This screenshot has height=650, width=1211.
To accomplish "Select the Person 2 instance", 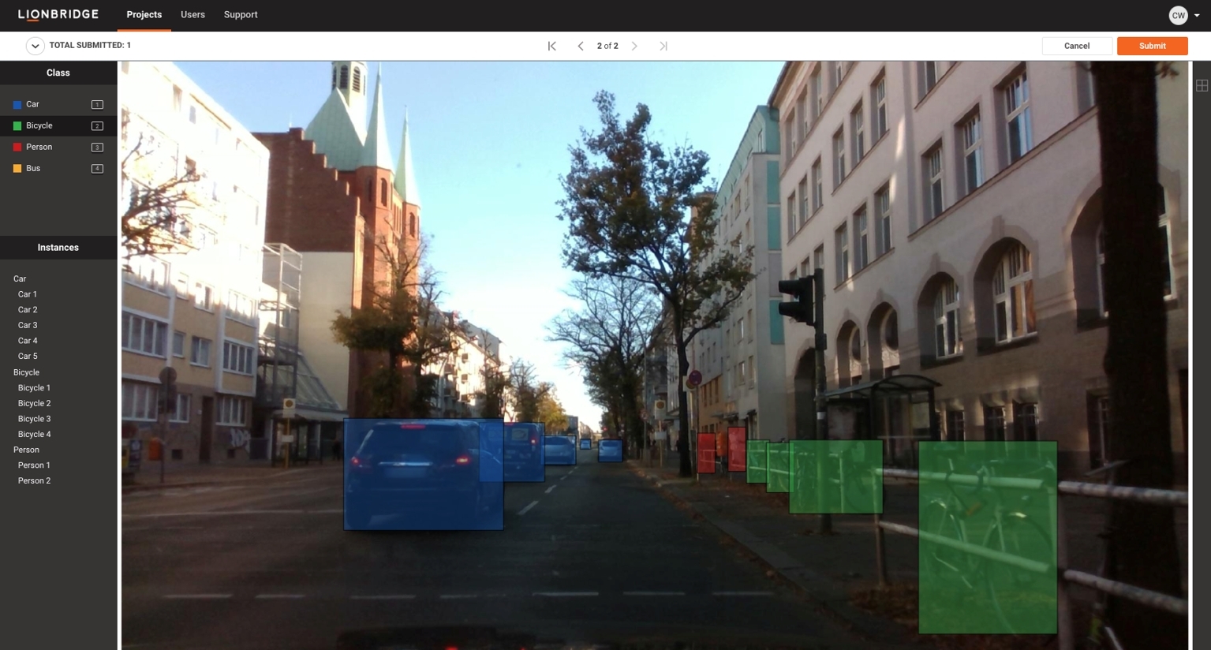I will 34,480.
